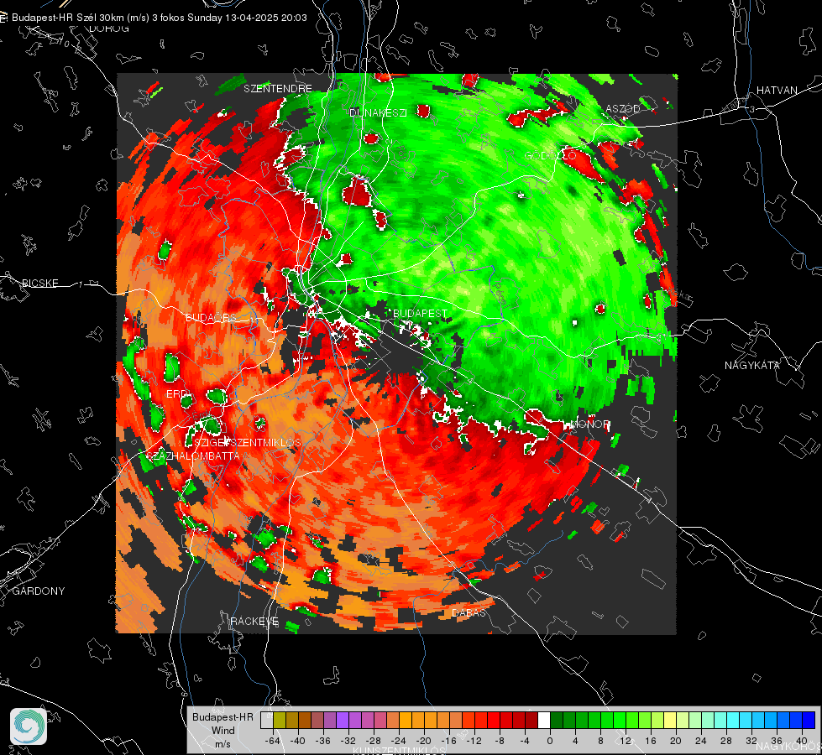Click the 32 value on the wind scale

click(x=751, y=741)
